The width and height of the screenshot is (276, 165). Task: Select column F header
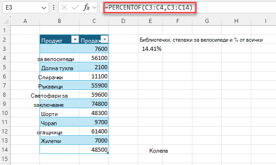pos(178,21)
